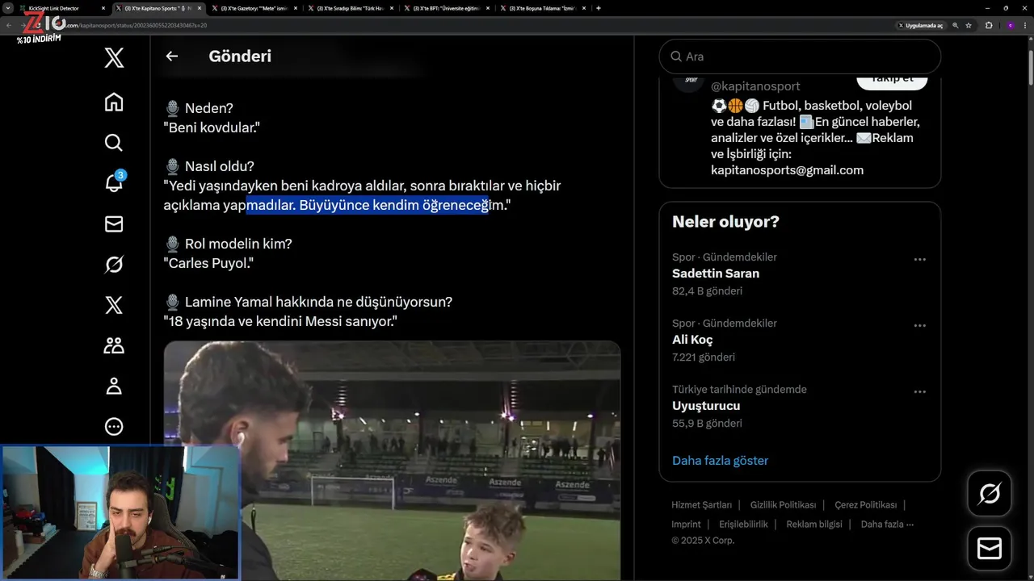Open the X logo at the sidebar top
The width and height of the screenshot is (1034, 581).
[114, 57]
